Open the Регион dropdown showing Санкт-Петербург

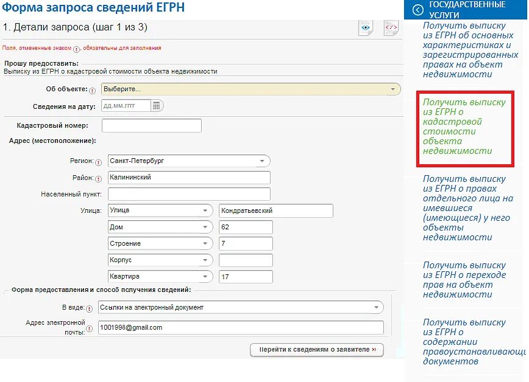point(189,161)
